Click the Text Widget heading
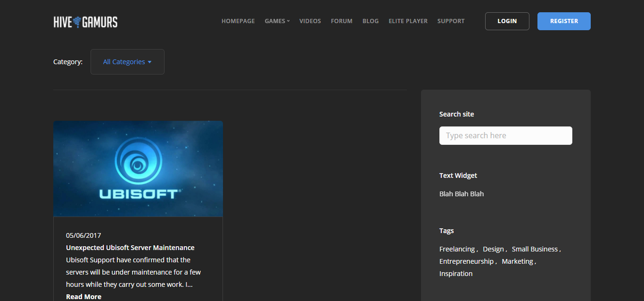The width and height of the screenshot is (644, 301). point(458,176)
